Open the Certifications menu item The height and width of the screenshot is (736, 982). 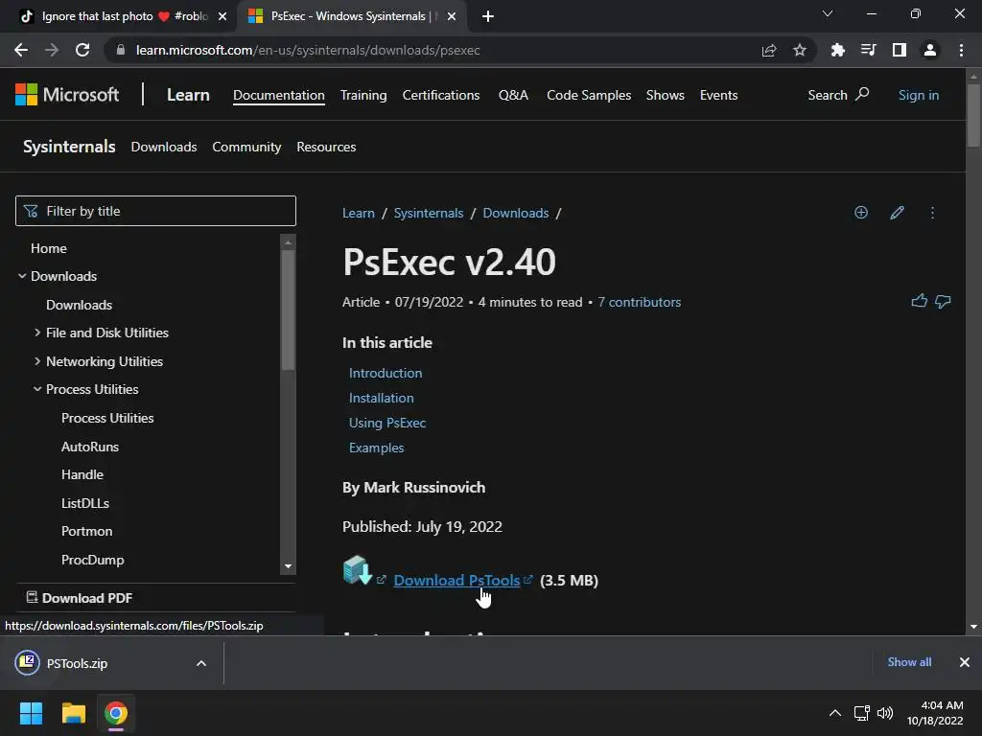coord(441,95)
